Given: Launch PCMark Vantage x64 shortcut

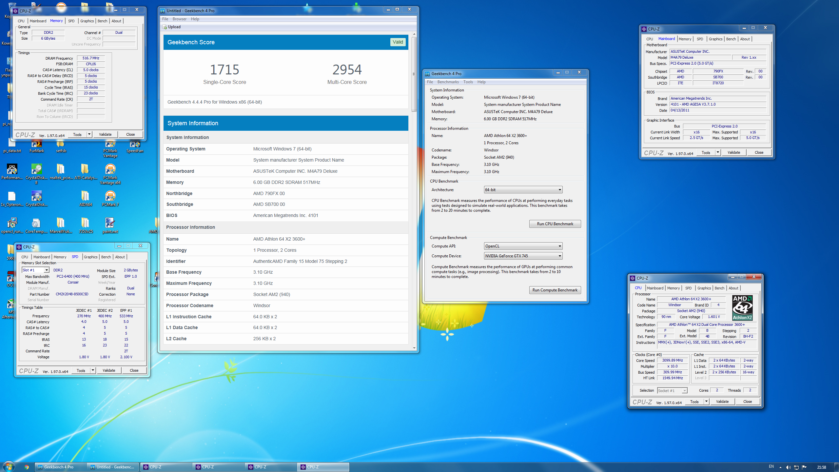Looking at the screenshot, I should tap(110, 174).
